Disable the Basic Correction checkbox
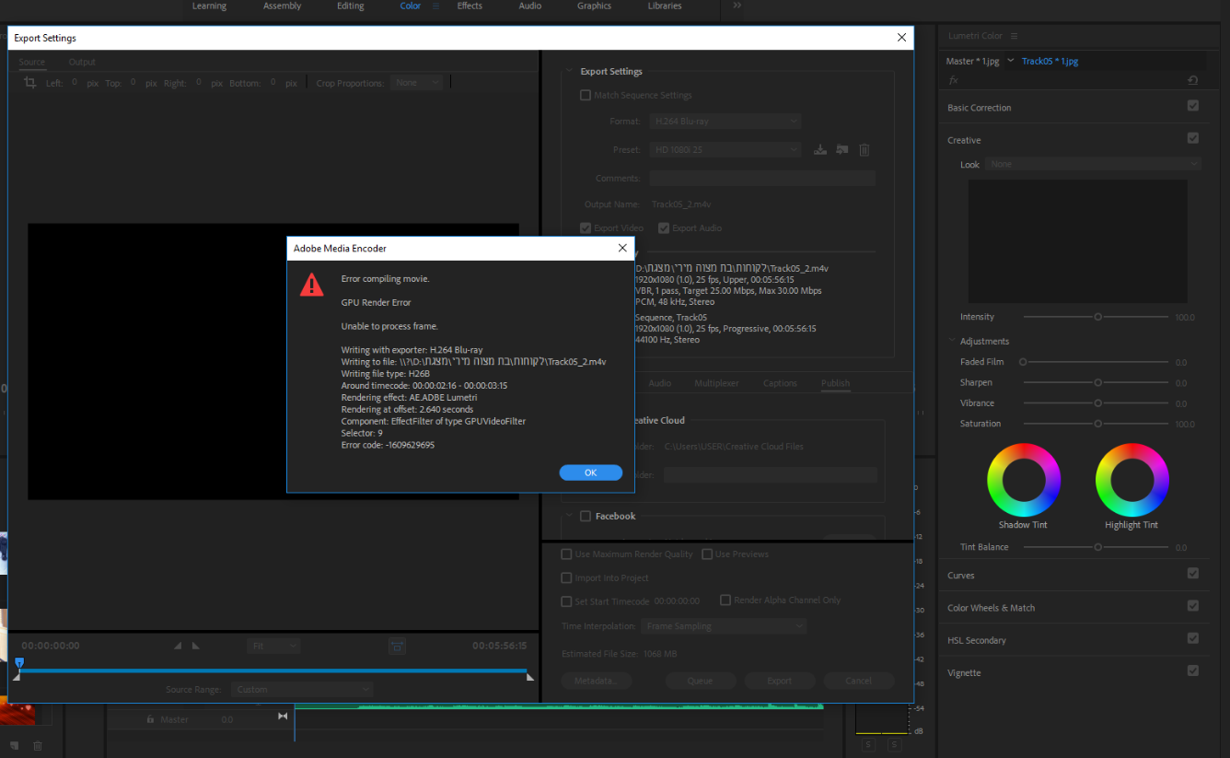 (1193, 107)
